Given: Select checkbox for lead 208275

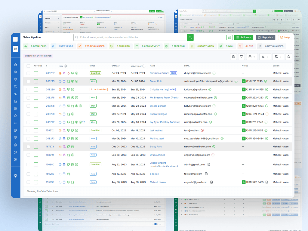Looking at the screenshot, I should (28, 81).
